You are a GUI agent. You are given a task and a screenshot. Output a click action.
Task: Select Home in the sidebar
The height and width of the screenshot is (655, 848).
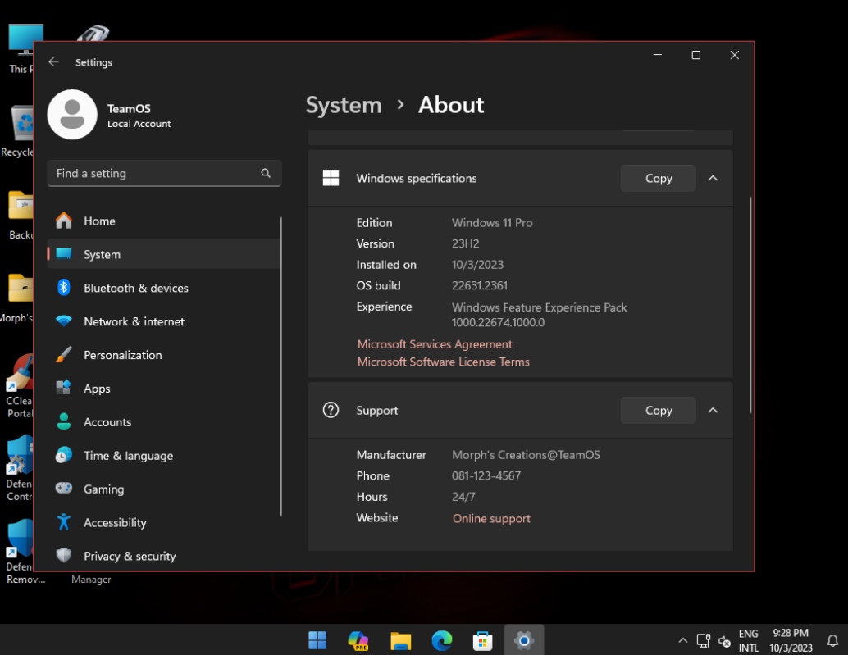(163, 221)
